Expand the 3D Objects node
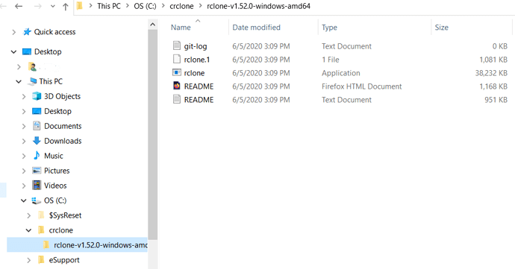The width and height of the screenshot is (515, 269). (24, 96)
